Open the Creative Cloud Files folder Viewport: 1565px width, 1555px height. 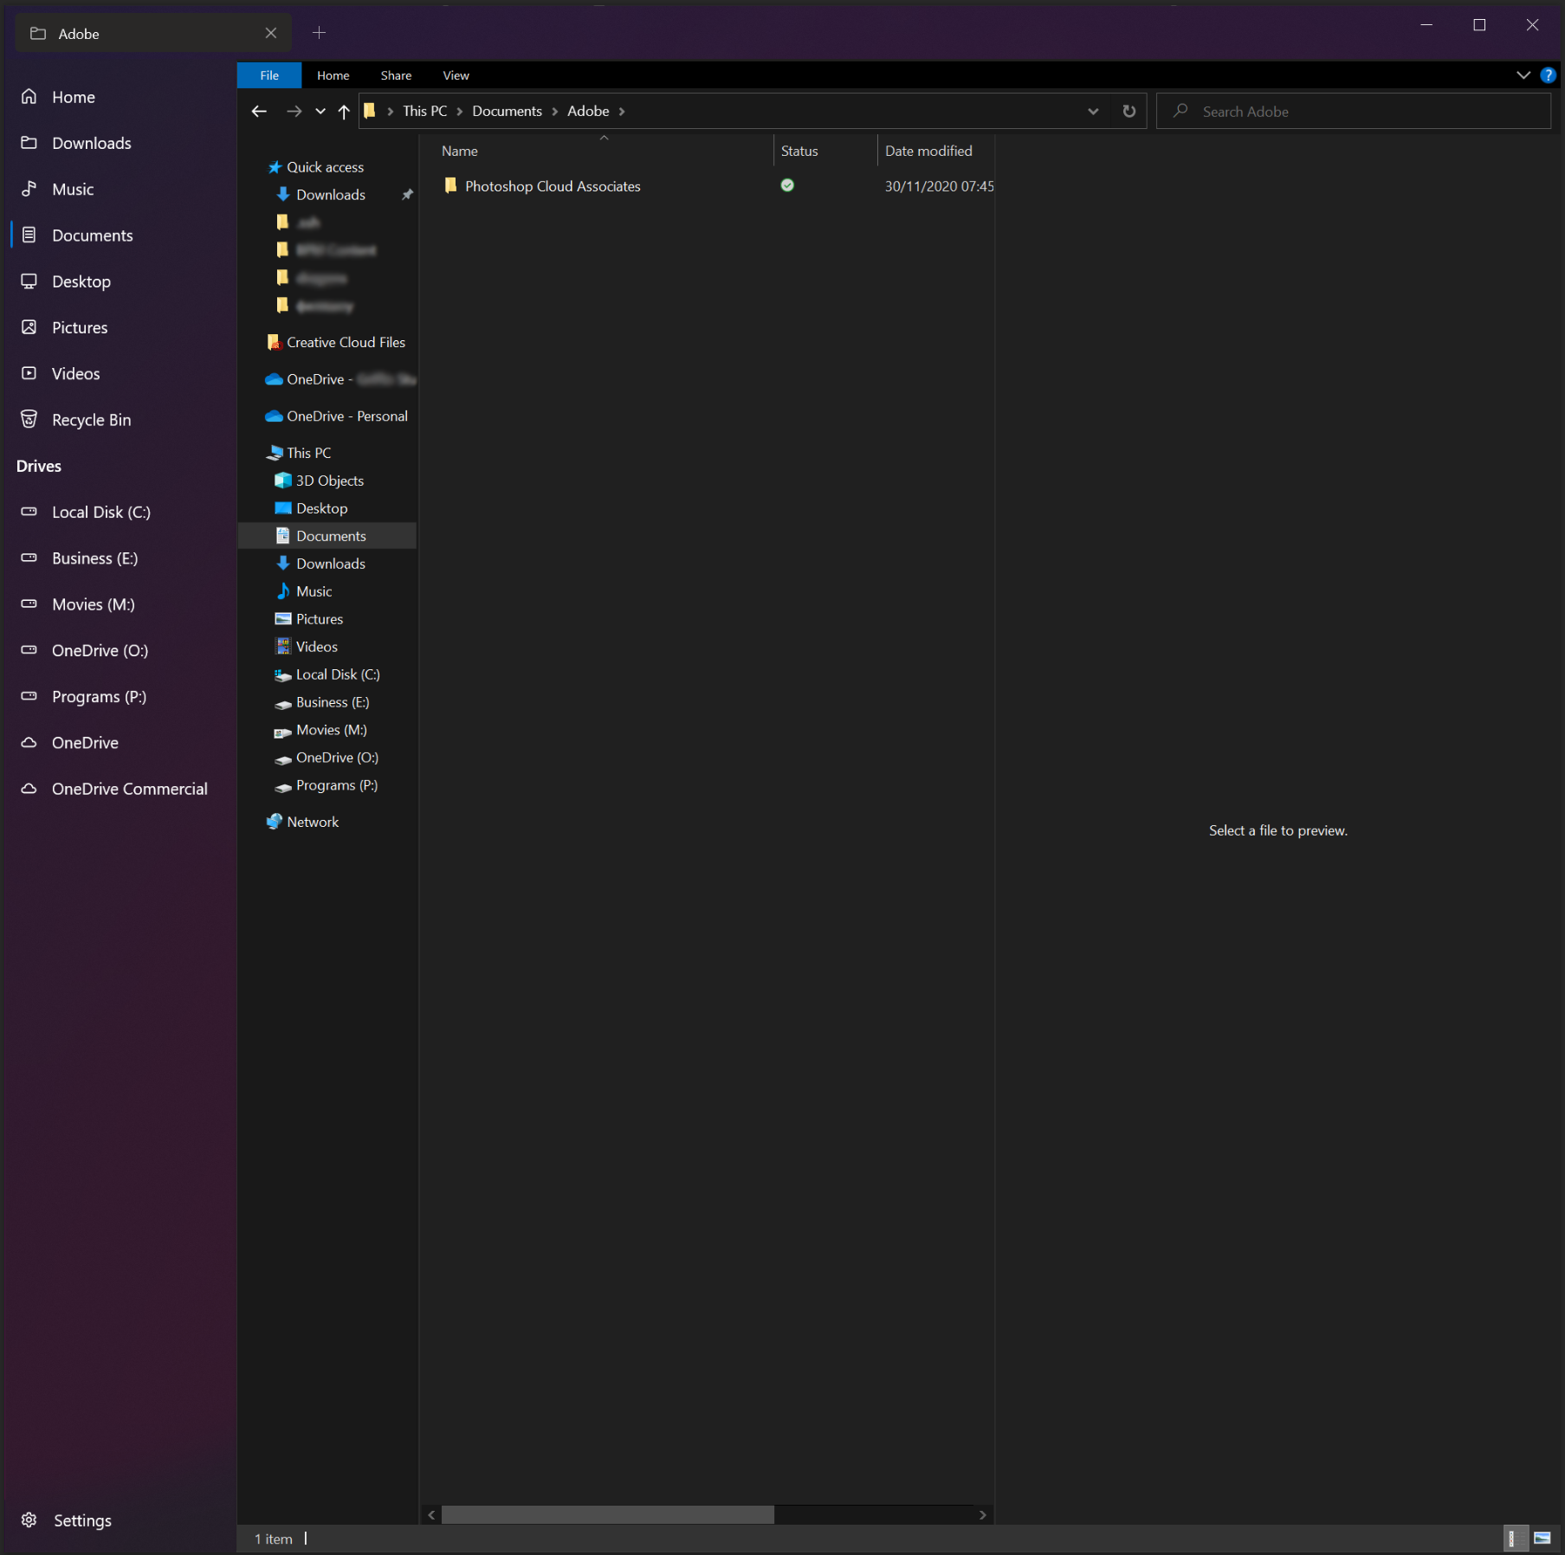pos(345,342)
